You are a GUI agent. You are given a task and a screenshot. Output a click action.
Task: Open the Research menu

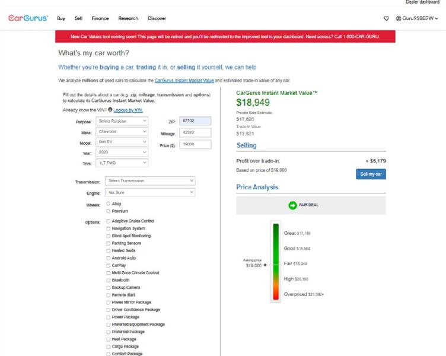click(128, 18)
